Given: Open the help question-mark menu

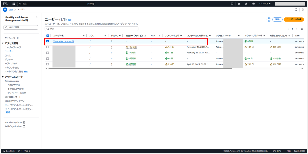Looking at the screenshot, I should click(x=246, y=4).
